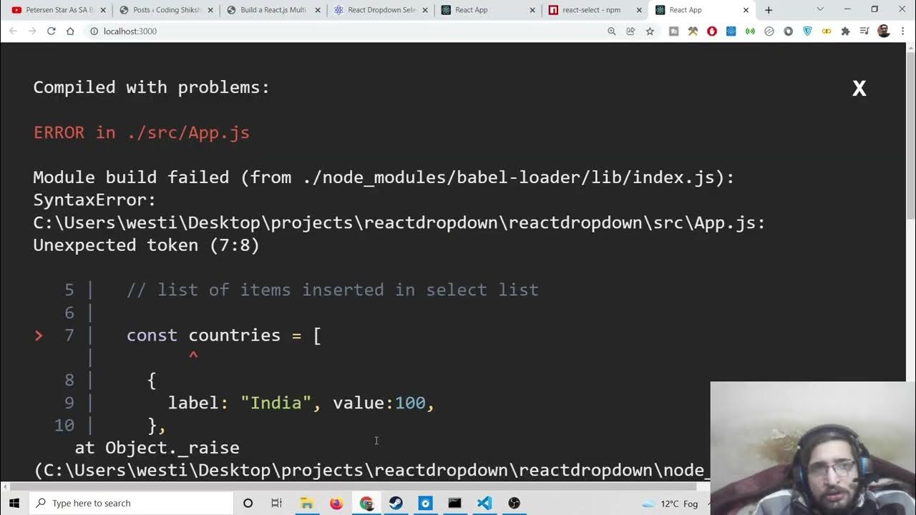
Task: Dismiss the error overlay with the X
Action: coord(859,88)
